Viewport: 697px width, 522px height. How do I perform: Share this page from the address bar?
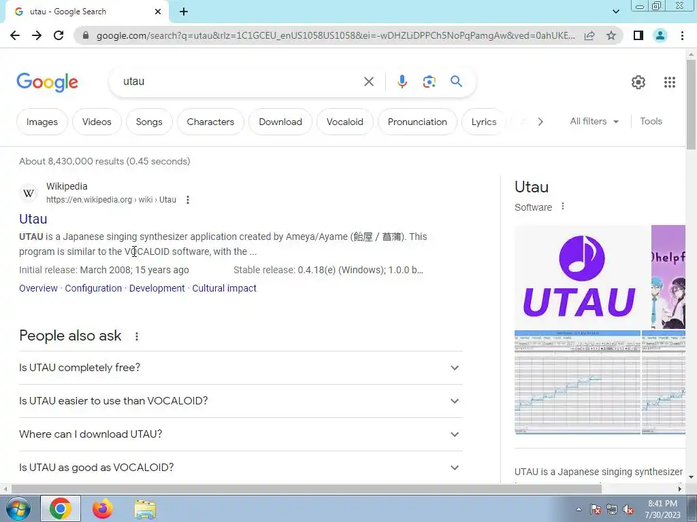(589, 35)
